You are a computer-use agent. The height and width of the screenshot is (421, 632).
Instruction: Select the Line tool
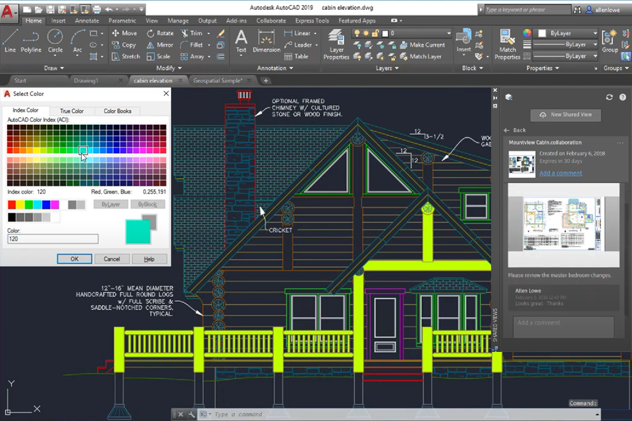point(10,41)
